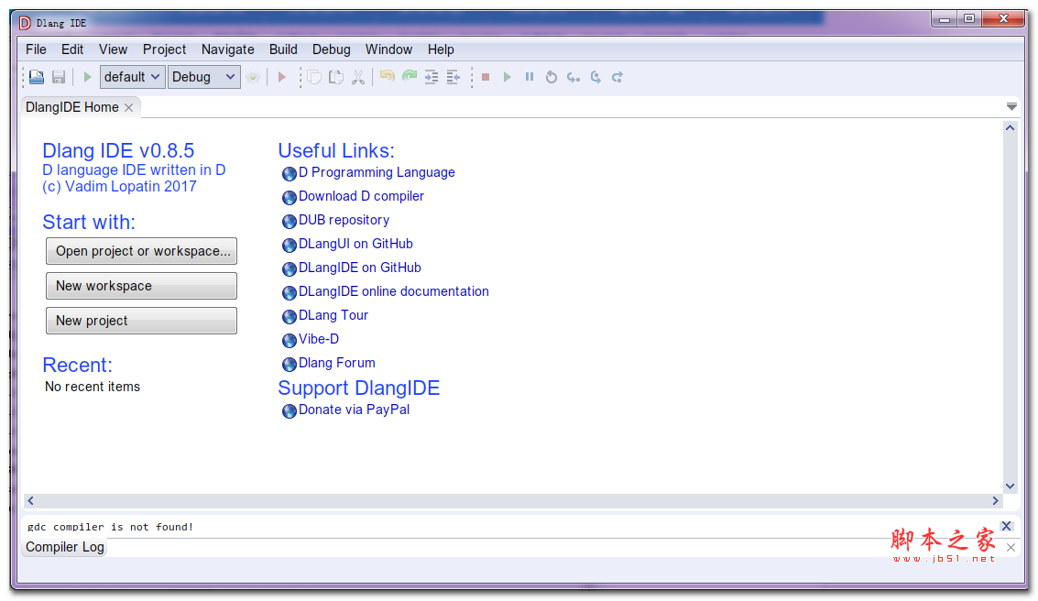The width and height of the screenshot is (1038, 601).
Task: Dismiss the compiler log message panel
Action: [1006, 526]
